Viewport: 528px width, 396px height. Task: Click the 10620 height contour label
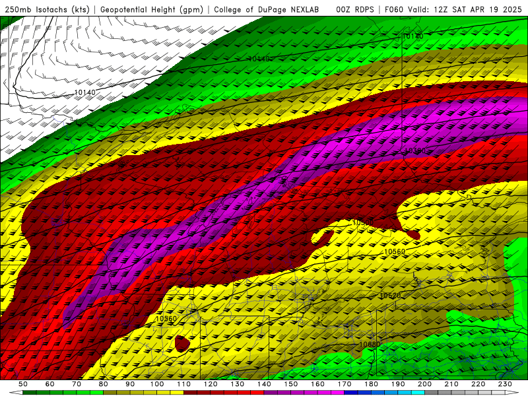(x=390, y=296)
